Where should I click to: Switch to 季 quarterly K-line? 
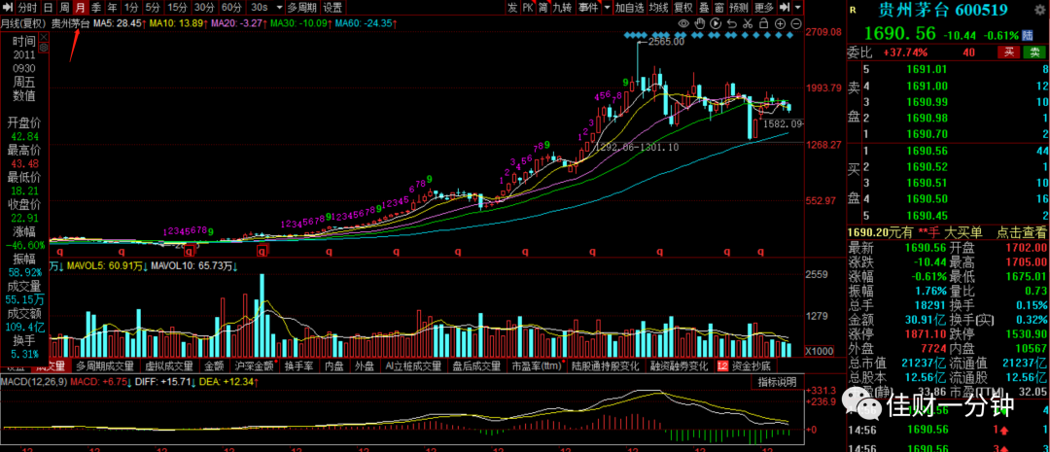[96, 8]
